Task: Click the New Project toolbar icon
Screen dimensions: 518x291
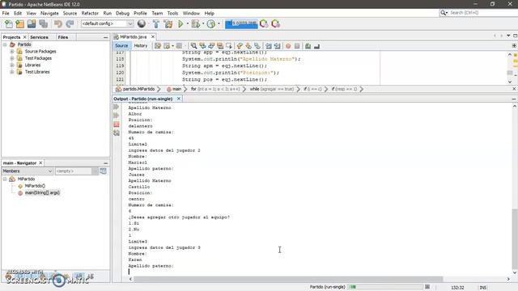Action: 19,23
